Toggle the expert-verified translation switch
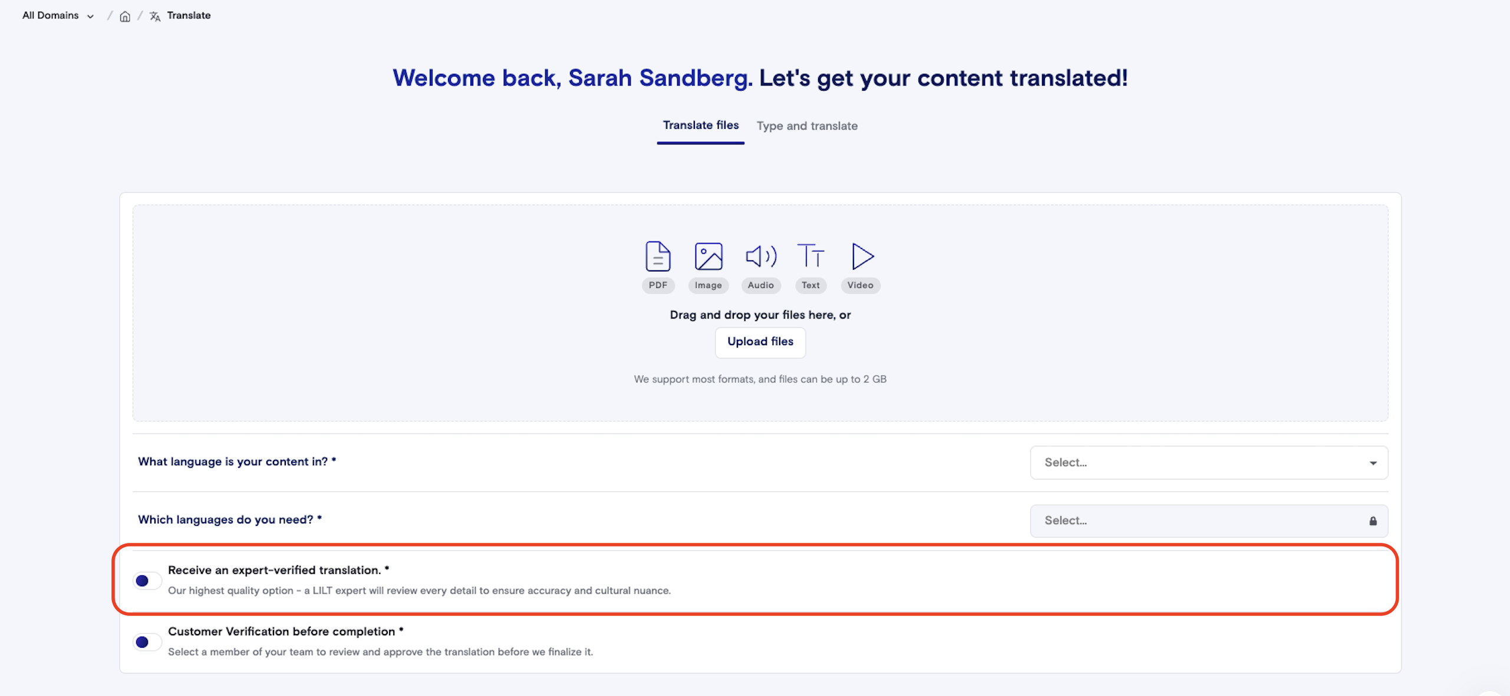 [147, 581]
